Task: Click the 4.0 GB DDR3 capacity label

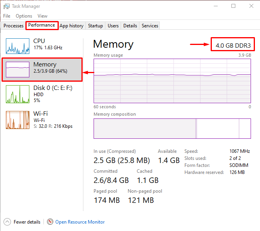Action: 233,45
